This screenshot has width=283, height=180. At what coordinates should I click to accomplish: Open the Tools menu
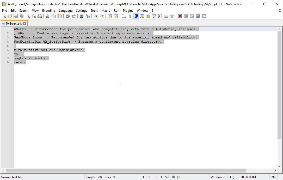[94, 11]
